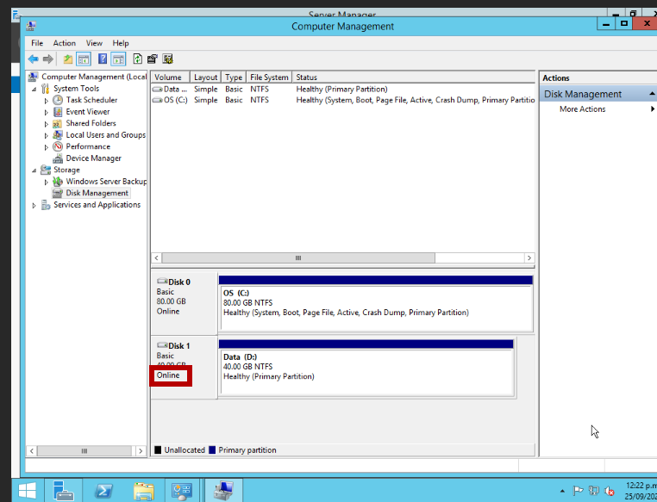The image size is (657, 502).
Task: Collapse the System Tools tree node
Action: coord(34,89)
